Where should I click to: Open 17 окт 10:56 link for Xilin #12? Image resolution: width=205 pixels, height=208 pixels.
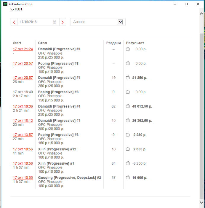click(x=23, y=149)
